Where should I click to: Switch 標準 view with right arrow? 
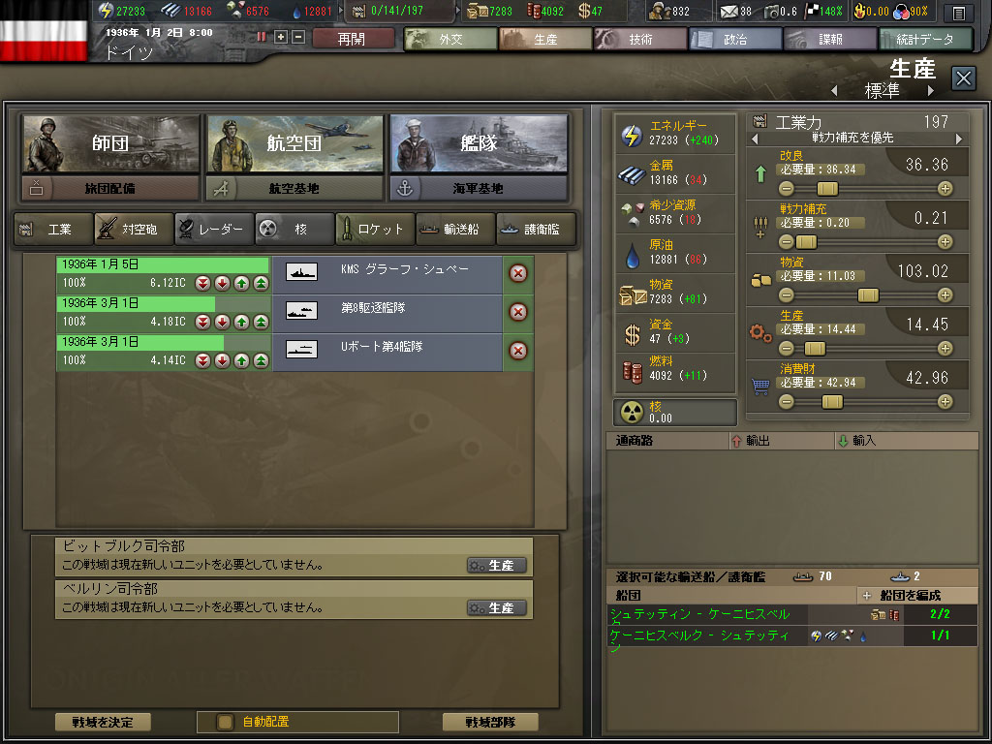(x=931, y=91)
